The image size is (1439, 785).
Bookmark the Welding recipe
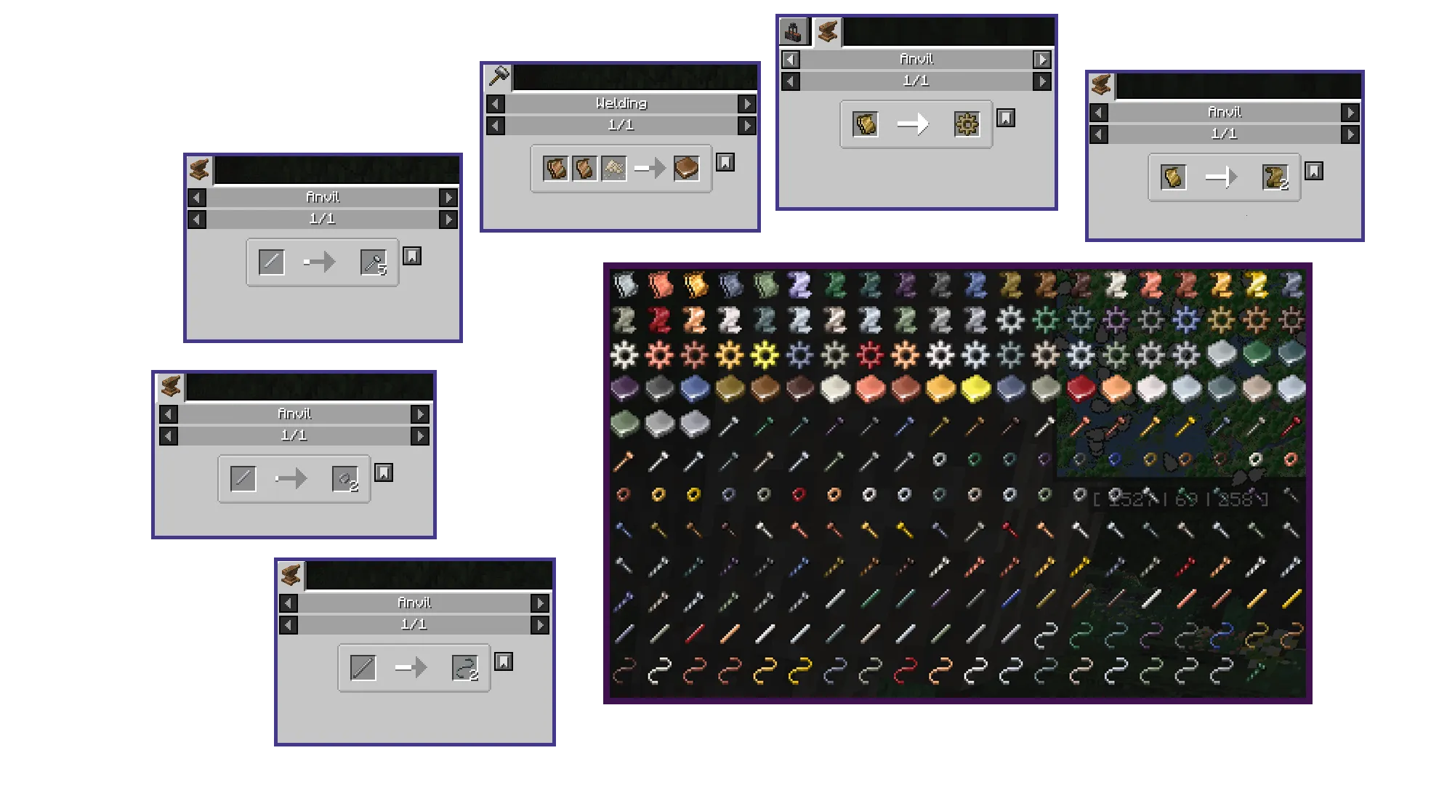point(725,162)
